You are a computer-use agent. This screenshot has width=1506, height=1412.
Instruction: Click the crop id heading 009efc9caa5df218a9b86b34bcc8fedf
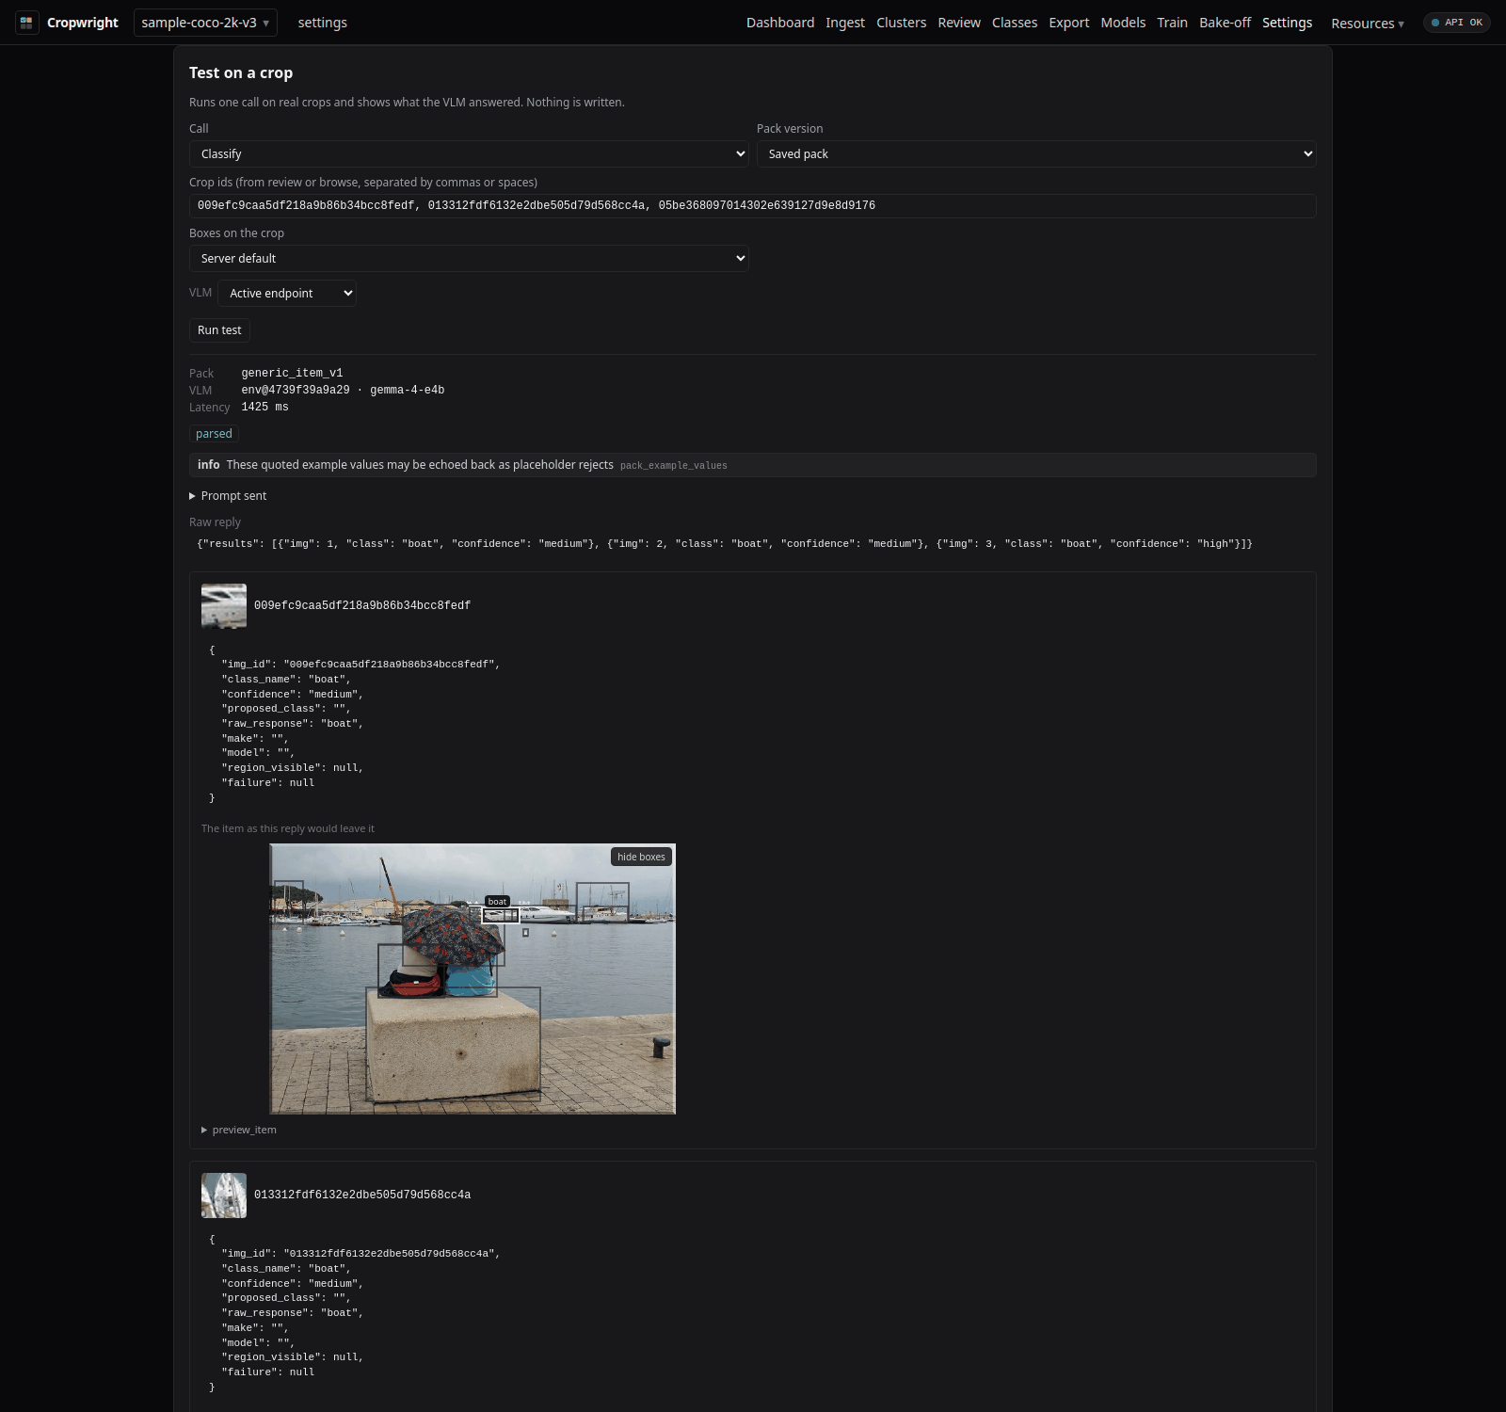point(362,606)
